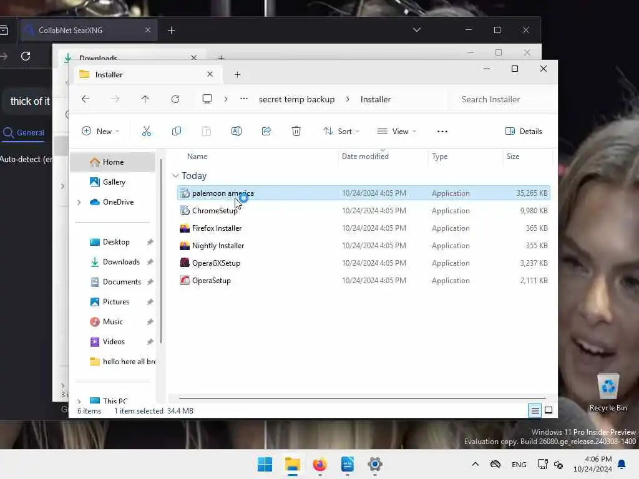Open the tab list dropdown in browser
639x479 pixels.
416,30
